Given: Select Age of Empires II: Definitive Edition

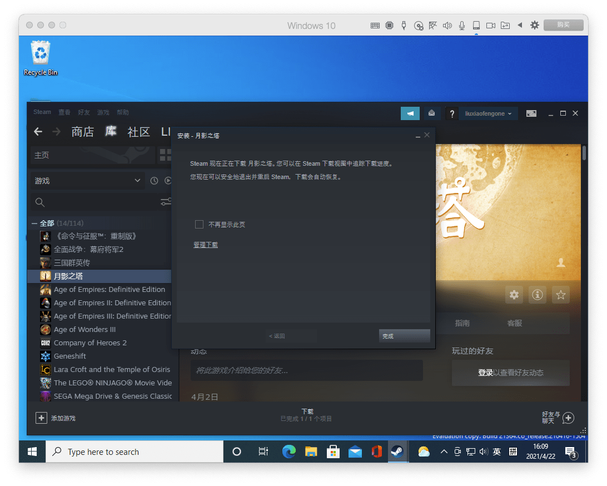Looking at the screenshot, I should pos(105,303).
